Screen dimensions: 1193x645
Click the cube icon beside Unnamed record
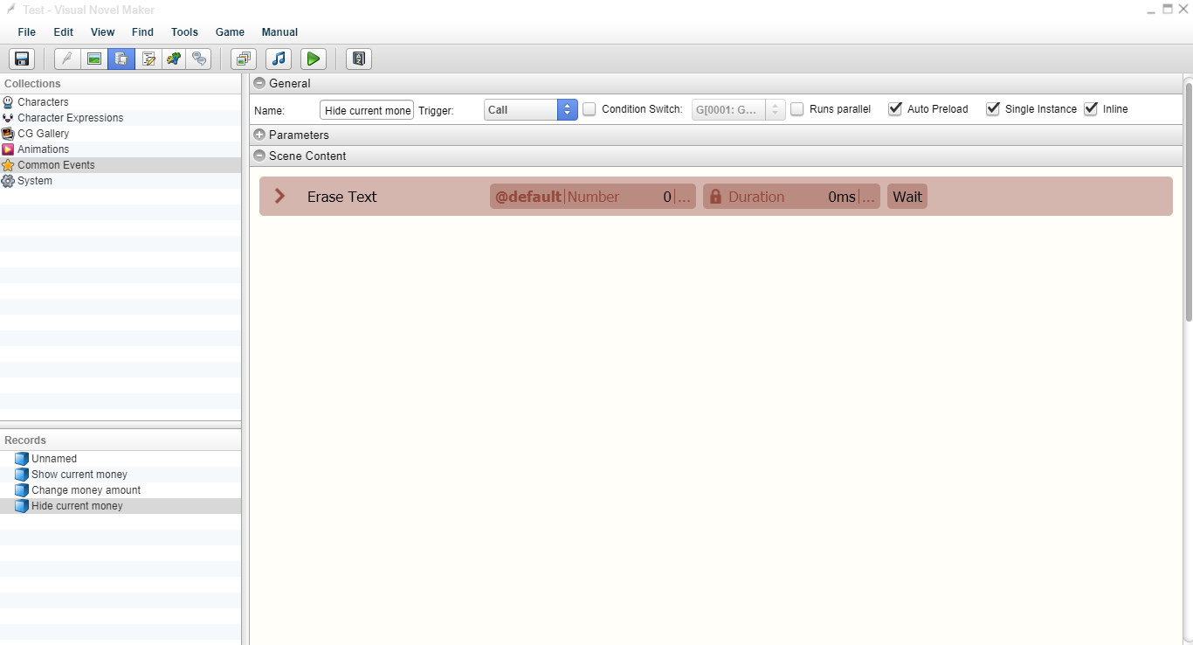click(22, 459)
